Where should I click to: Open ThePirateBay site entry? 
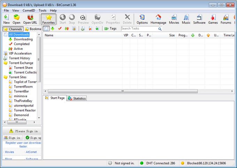pos(23,101)
